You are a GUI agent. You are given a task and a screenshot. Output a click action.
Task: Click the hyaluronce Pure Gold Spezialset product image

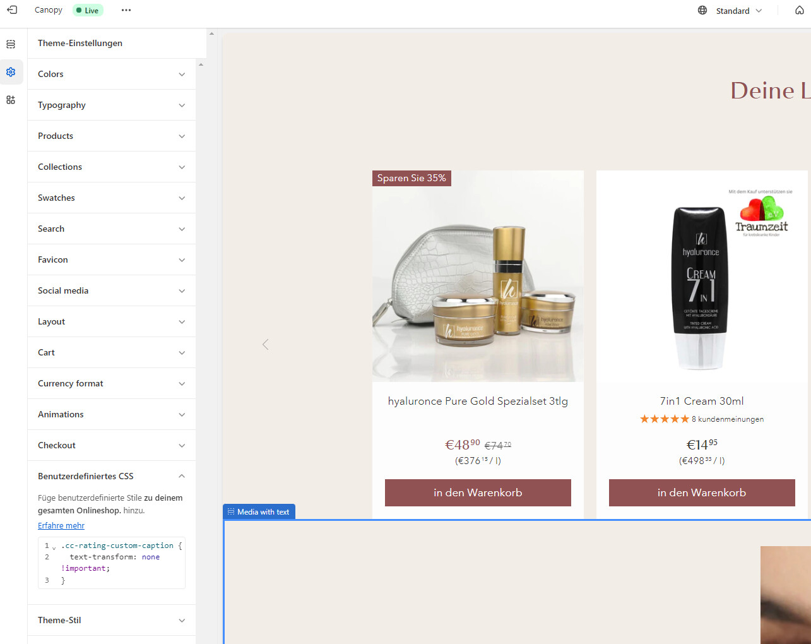coord(478,276)
